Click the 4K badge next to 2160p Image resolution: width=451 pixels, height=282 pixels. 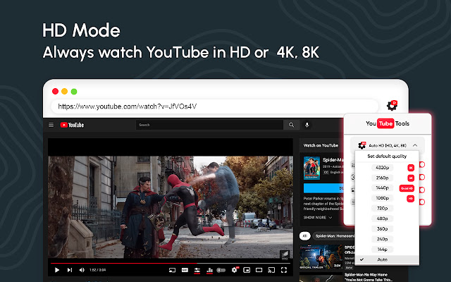pyautogui.click(x=411, y=178)
